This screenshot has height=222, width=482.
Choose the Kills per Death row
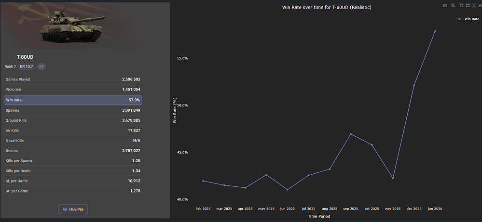pyautogui.click(x=73, y=171)
